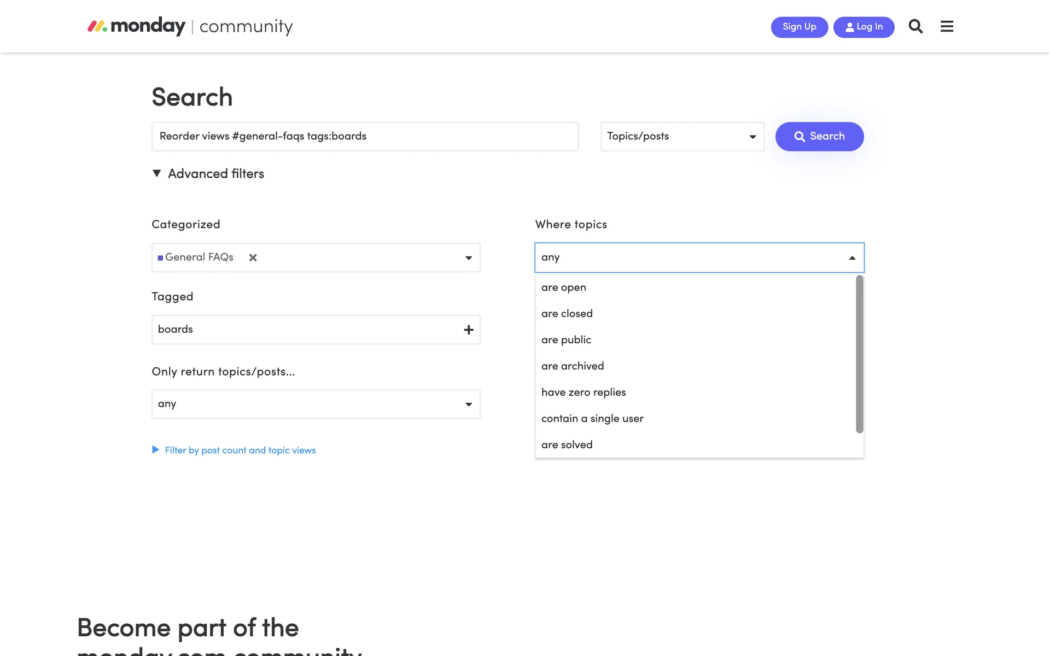
Task: Open the Categorized dropdown arrow
Action: click(469, 257)
